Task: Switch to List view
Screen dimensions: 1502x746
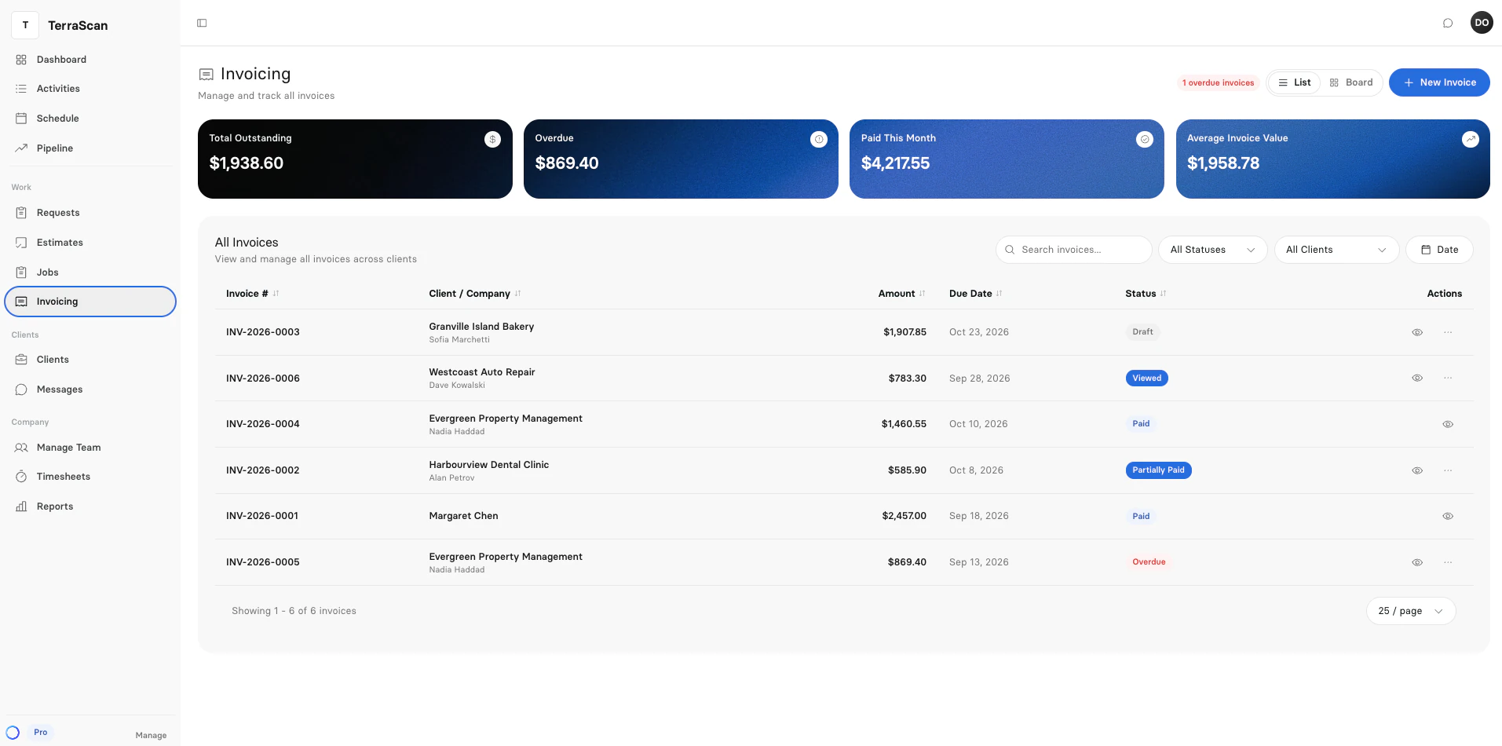Action: [1294, 82]
